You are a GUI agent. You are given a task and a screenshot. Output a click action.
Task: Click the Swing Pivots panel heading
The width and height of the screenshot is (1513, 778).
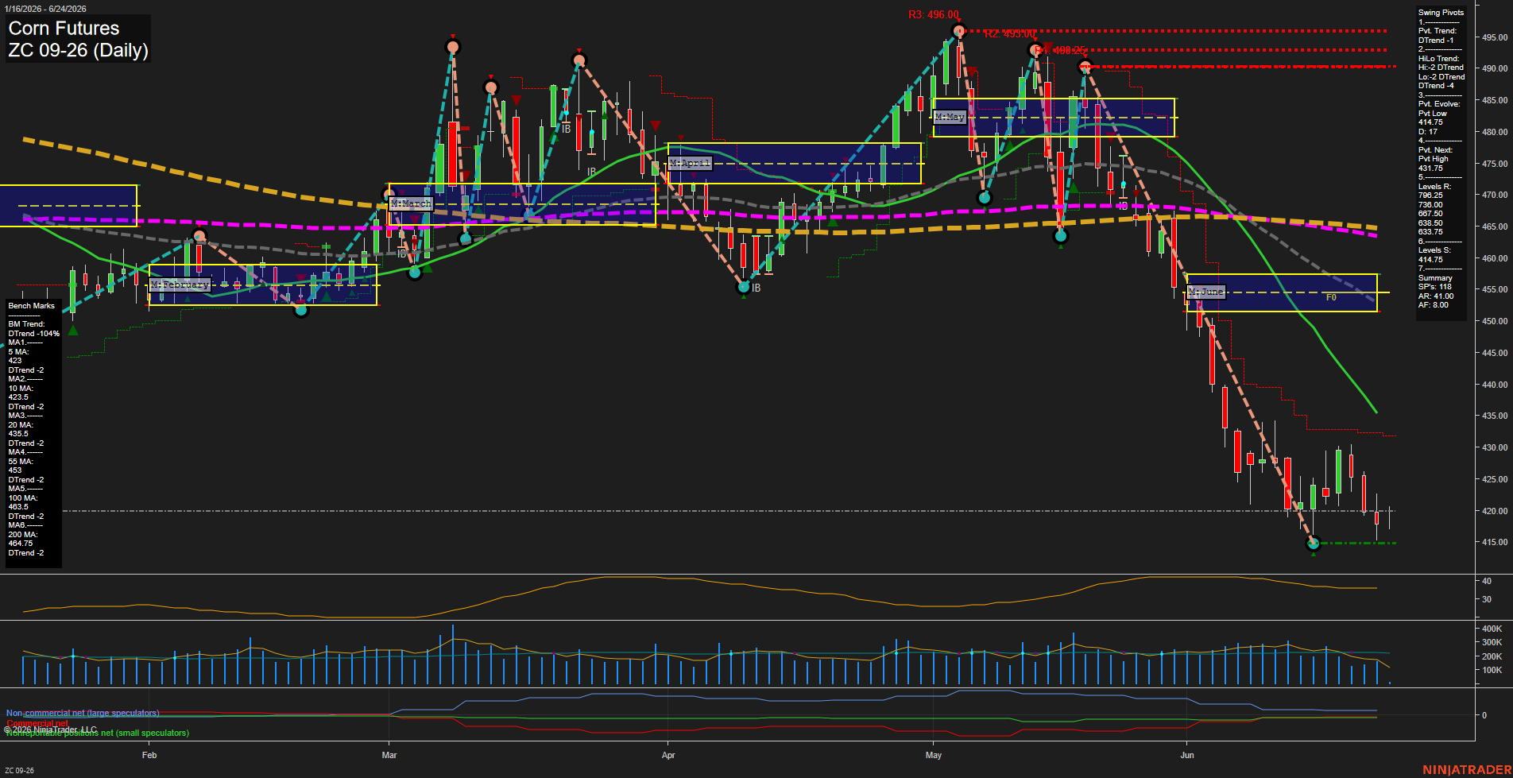point(1441,13)
